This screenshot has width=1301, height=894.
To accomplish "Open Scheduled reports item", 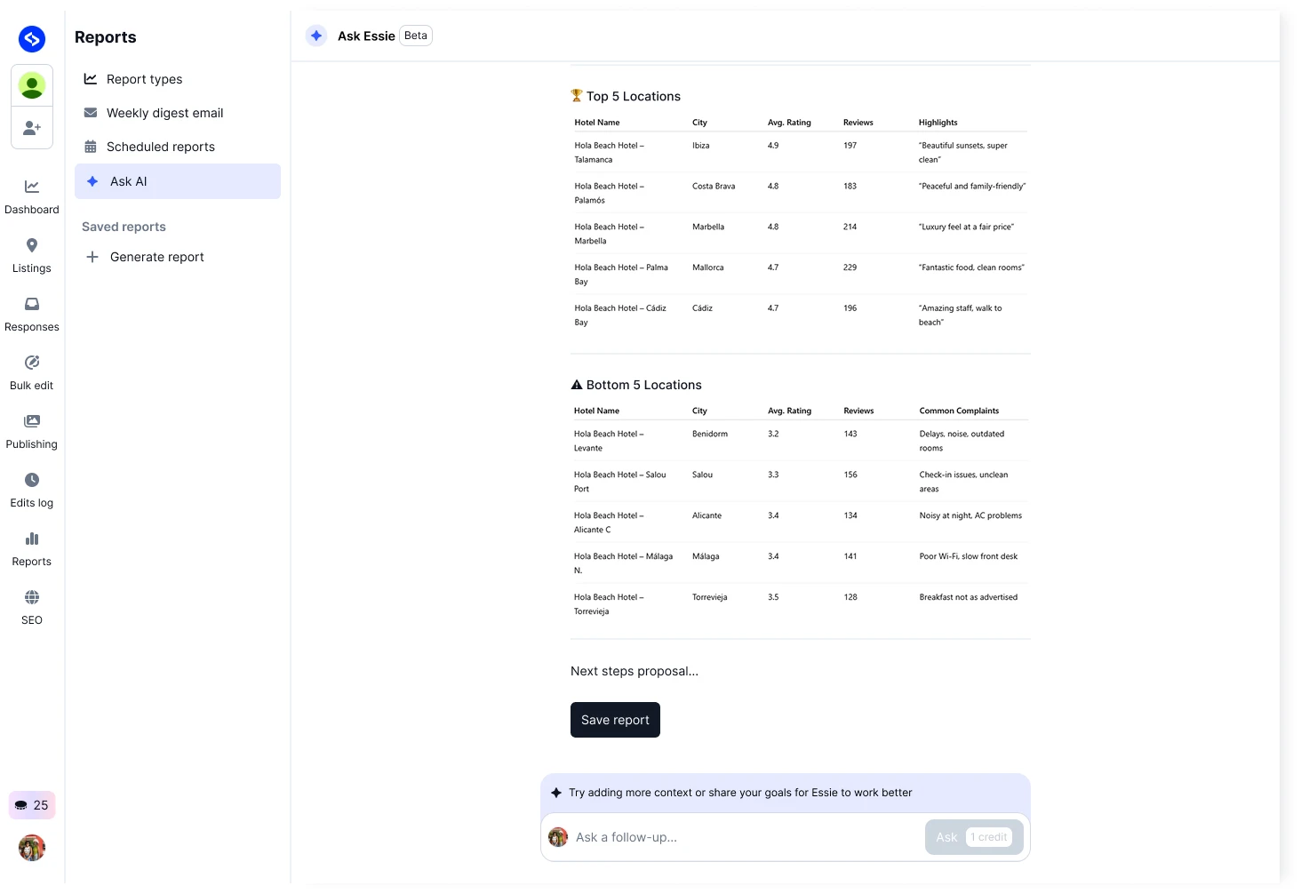I will (178, 147).
